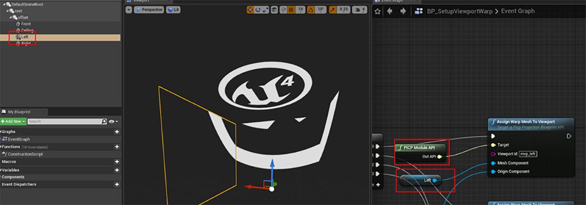Click the Viewport Id pin circle
The height and width of the screenshot is (205, 586).
493,154
